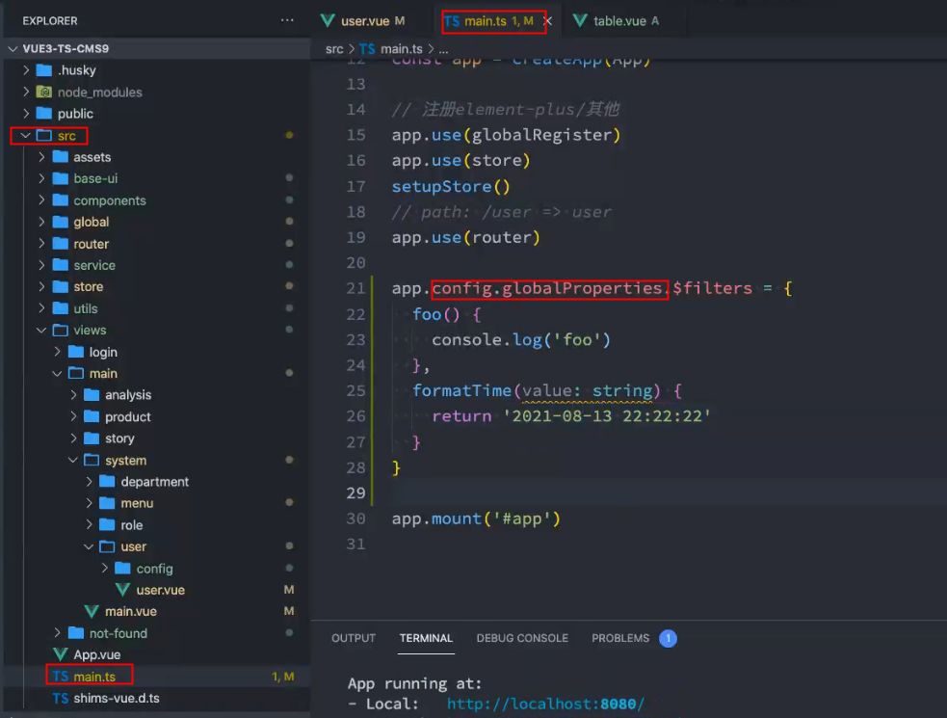947x718 pixels.
Task: Select the role folder row
Action: point(157,524)
